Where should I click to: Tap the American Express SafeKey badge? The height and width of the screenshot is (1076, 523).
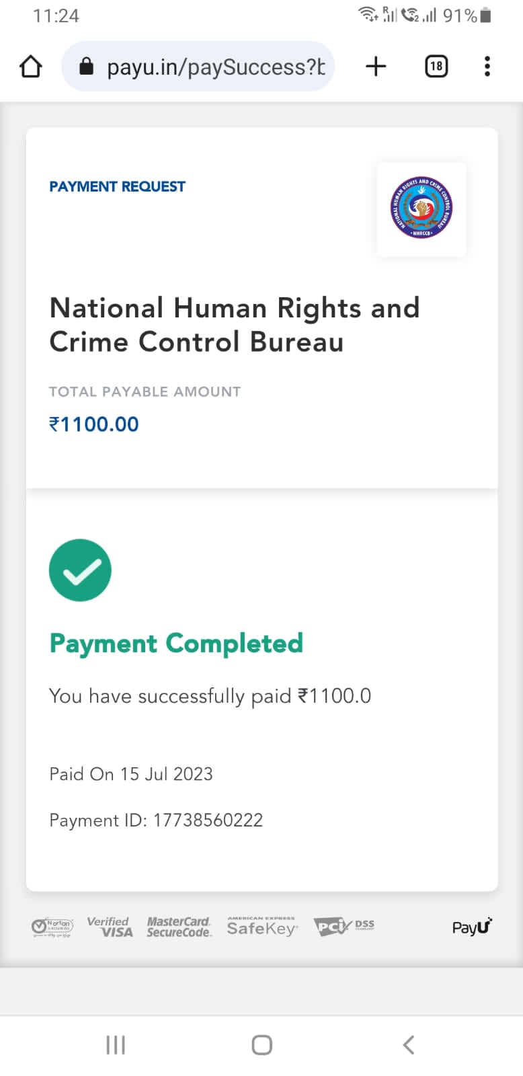click(261, 927)
